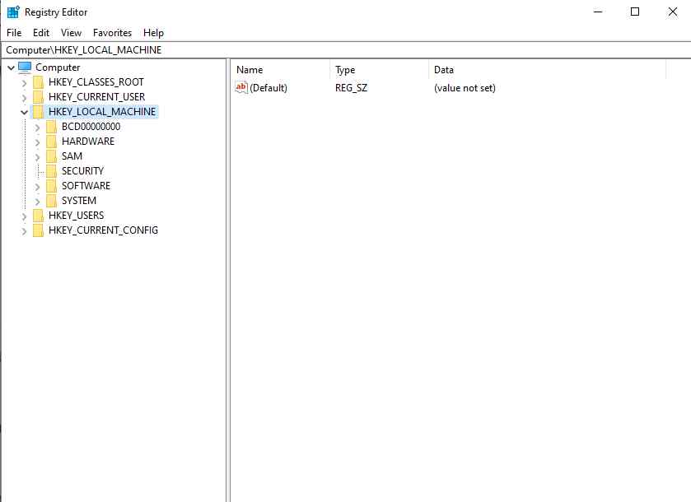This screenshot has width=691, height=502.
Task: Click the HKEY_CURRENT_CONFIG folder icon
Action: tap(39, 230)
